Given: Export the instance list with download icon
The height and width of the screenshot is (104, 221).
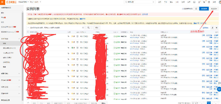Looking at the screenshot, I should 212,28.
